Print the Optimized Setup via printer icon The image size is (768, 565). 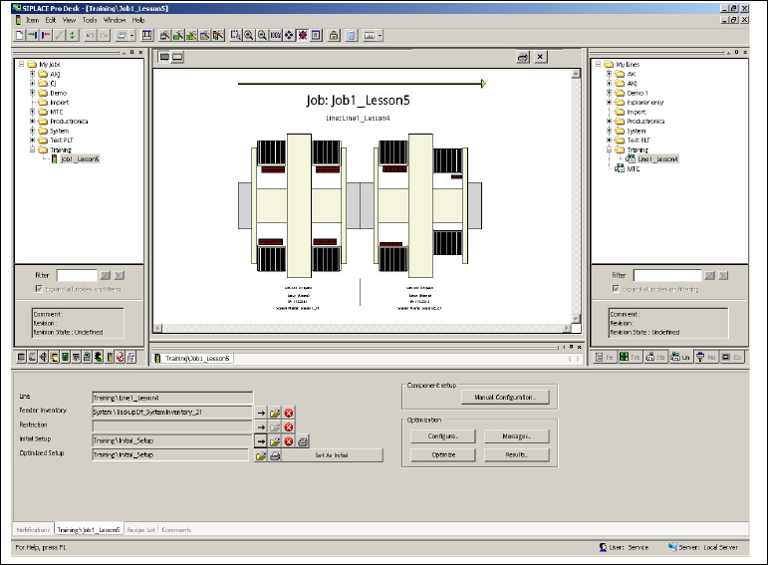pos(275,455)
